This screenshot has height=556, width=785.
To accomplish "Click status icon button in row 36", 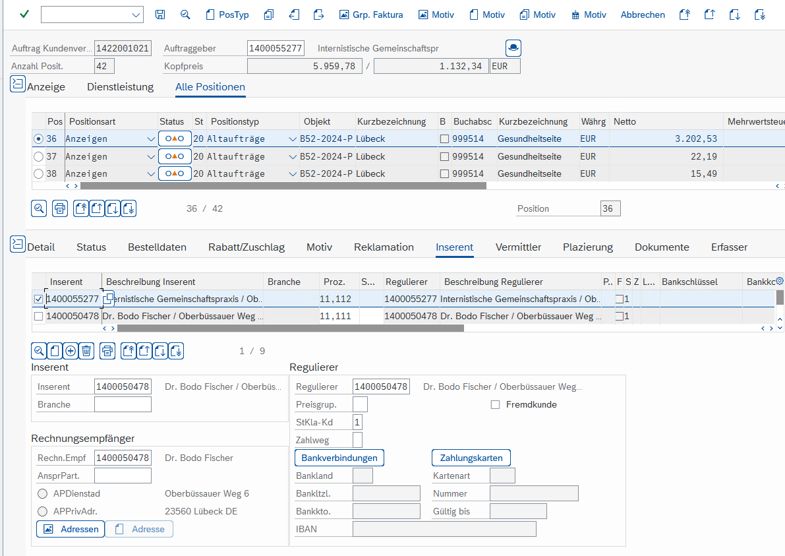I will pyautogui.click(x=175, y=139).
